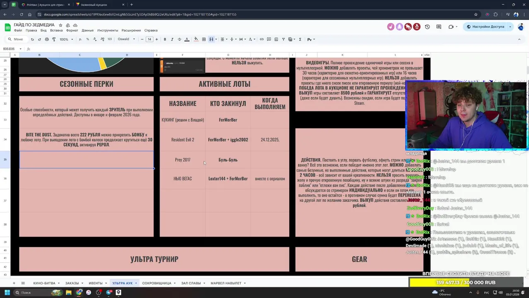Add a comment from the toolbar
Screen dimensions: 529x298
tap(269, 39)
